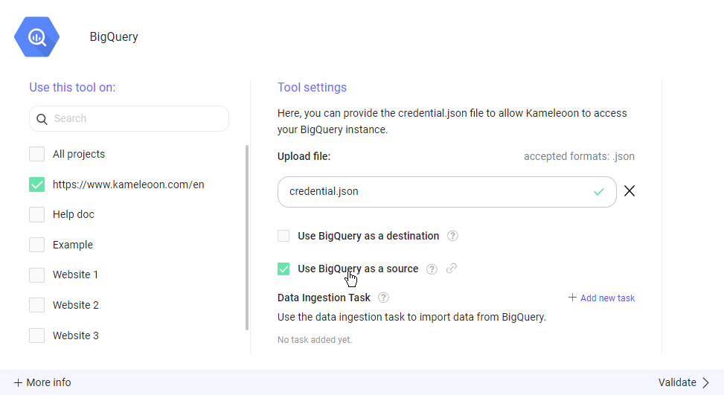Click the green checkmark in the upload field
724x395 pixels.
coord(599,192)
